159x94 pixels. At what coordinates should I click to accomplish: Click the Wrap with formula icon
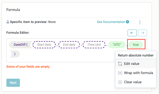click(x=120, y=73)
